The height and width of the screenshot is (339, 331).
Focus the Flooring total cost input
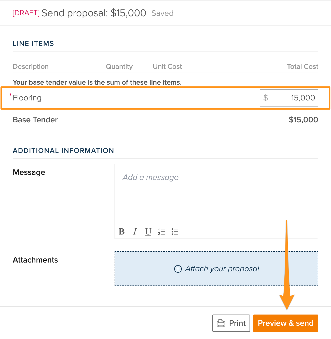click(x=289, y=98)
